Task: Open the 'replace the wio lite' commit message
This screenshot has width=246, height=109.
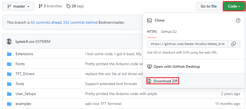Action: (x=114, y=74)
